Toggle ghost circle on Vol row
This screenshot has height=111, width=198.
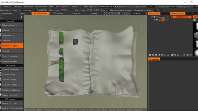coord(157,20)
